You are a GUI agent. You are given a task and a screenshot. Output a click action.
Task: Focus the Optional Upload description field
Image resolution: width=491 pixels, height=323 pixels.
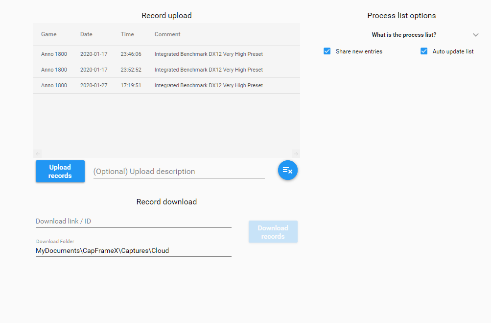tap(179, 172)
